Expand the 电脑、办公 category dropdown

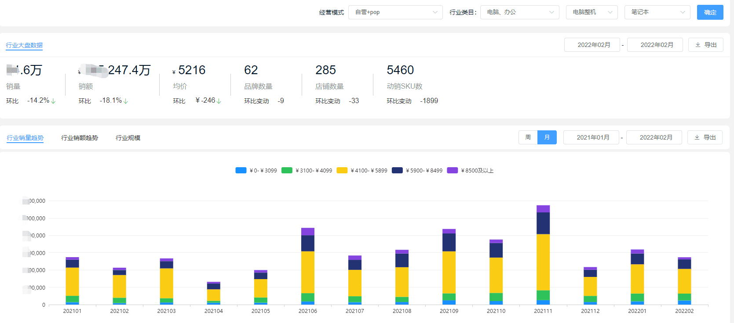pos(519,12)
